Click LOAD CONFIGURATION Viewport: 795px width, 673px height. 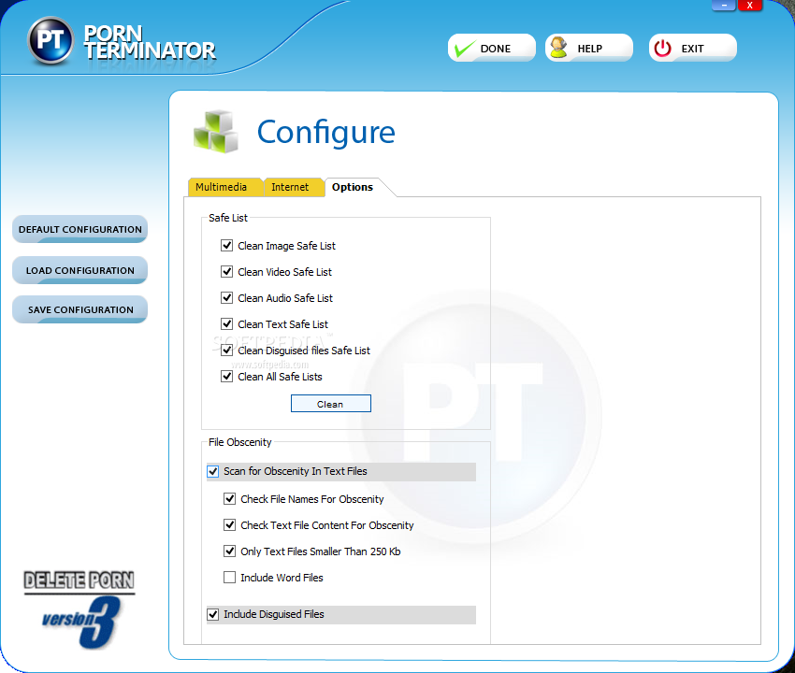80,270
